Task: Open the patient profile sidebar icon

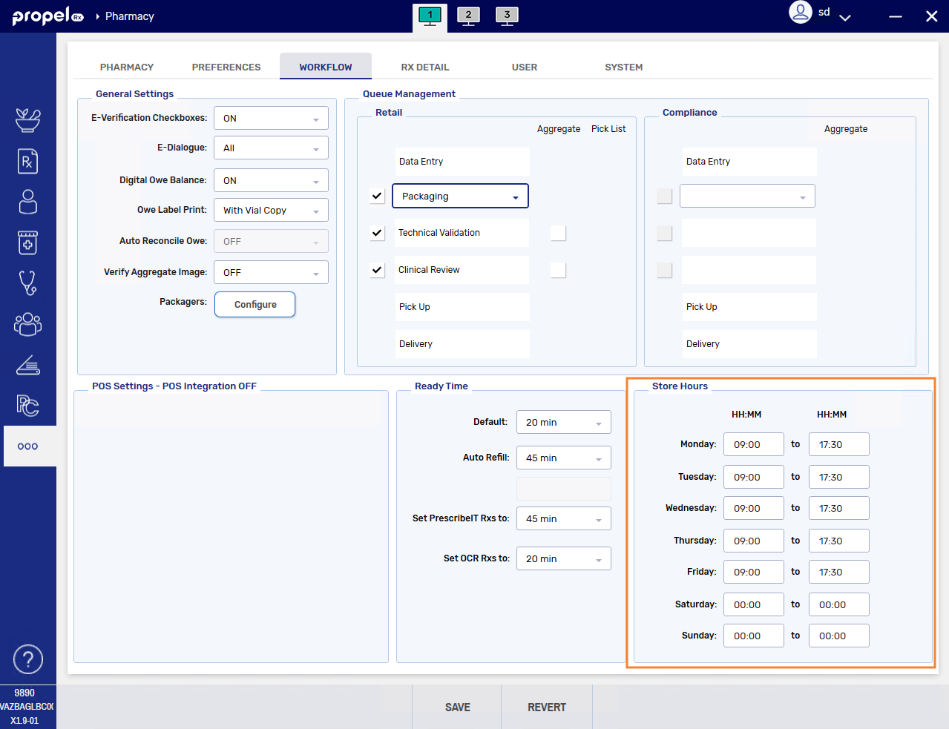Action: [27, 202]
